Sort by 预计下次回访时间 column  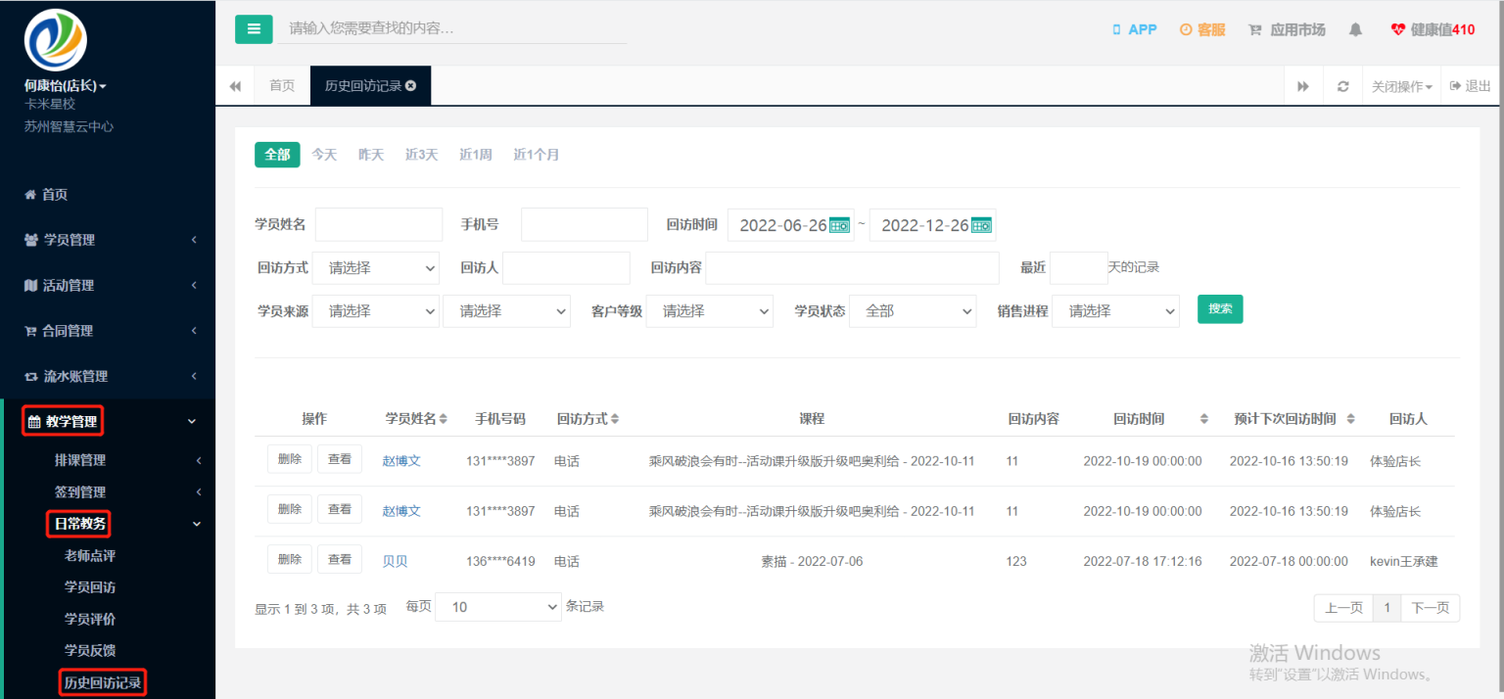(1350, 419)
